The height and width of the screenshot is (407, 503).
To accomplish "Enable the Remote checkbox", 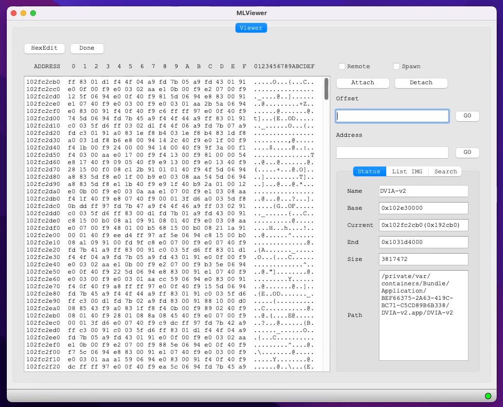I will pos(342,66).
